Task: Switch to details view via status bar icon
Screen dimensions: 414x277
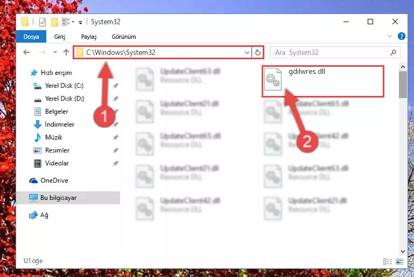Action: (x=387, y=261)
